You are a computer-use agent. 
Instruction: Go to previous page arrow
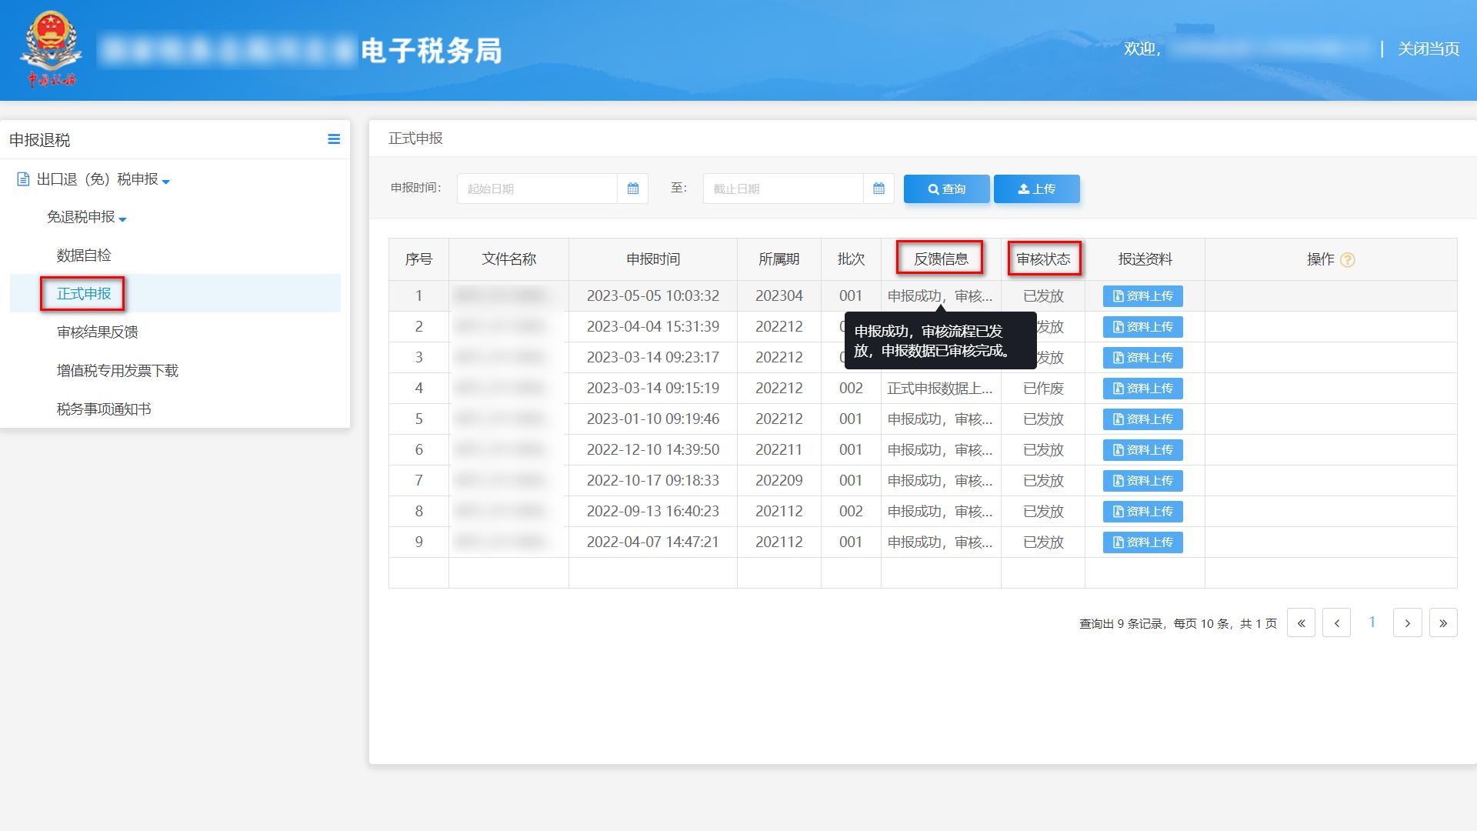pos(1336,622)
